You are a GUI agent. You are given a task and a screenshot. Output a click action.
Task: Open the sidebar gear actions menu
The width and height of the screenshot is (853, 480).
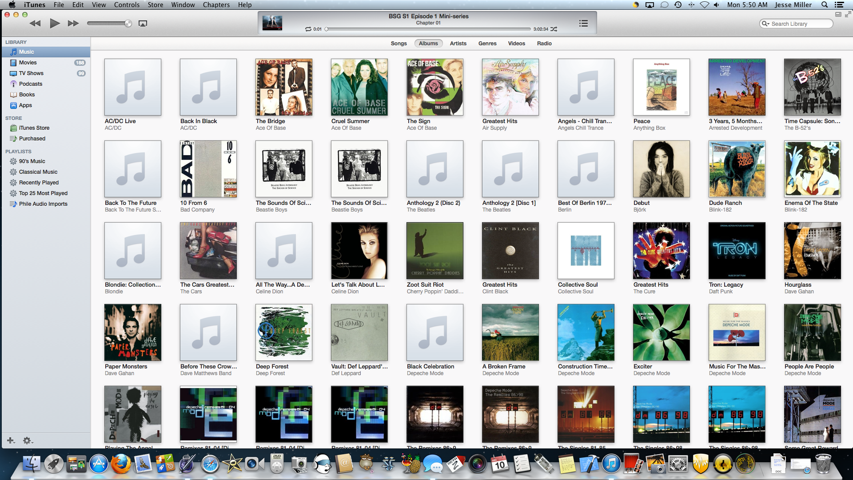(x=28, y=440)
